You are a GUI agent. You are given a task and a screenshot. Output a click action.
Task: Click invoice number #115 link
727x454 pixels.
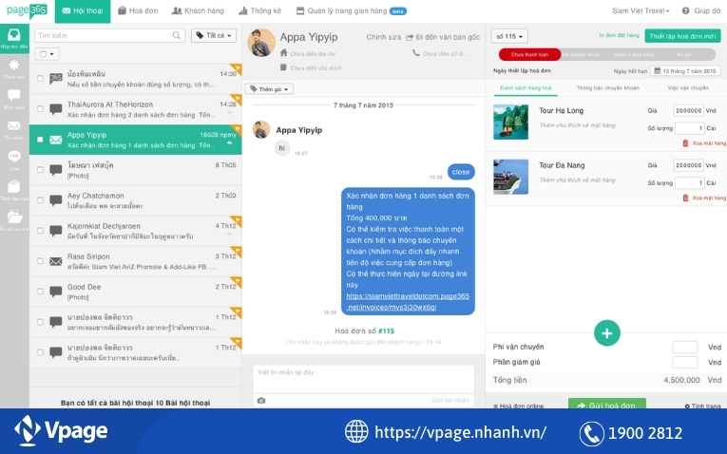pyautogui.click(x=386, y=331)
